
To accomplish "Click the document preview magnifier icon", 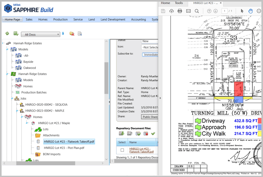I will [80, 34].
